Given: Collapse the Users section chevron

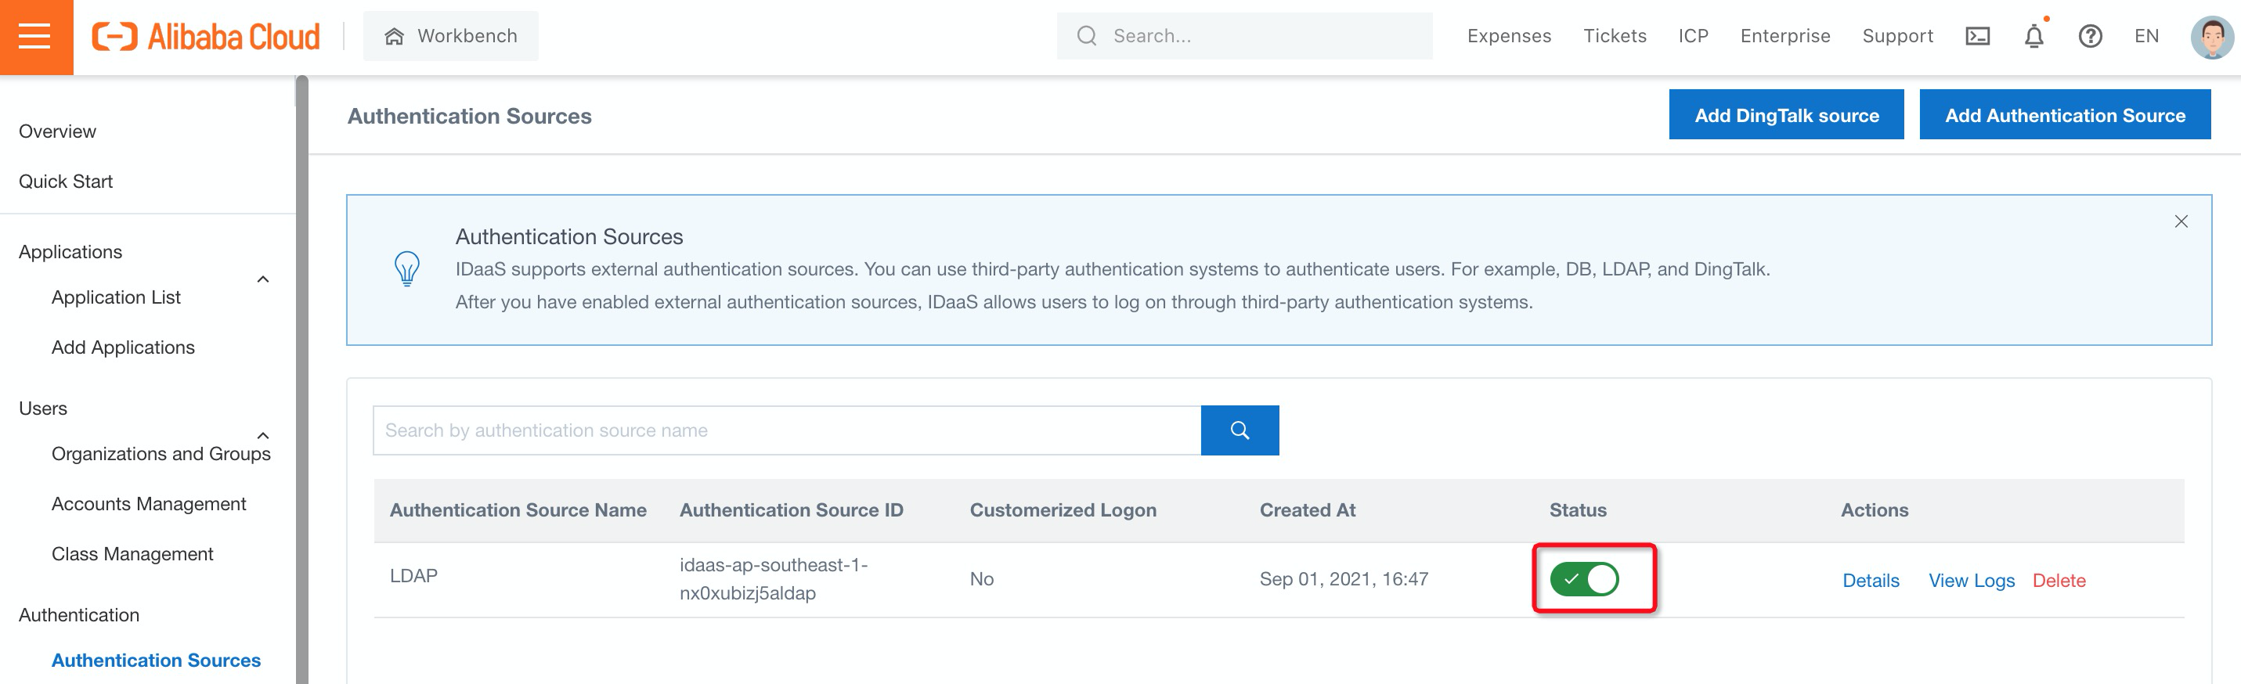Looking at the screenshot, I should click(263, 435).
